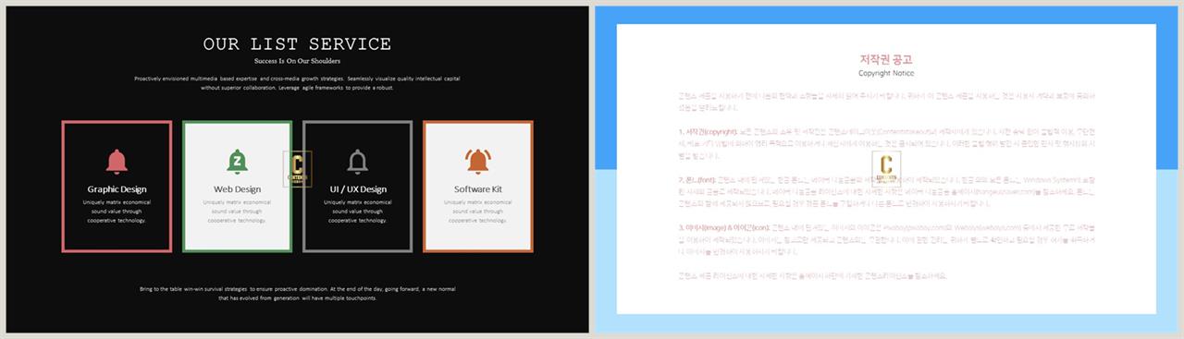This screenshot has width=1184, height=339.
Task: Select the Software Kit card title
Action: pos(478,189)
